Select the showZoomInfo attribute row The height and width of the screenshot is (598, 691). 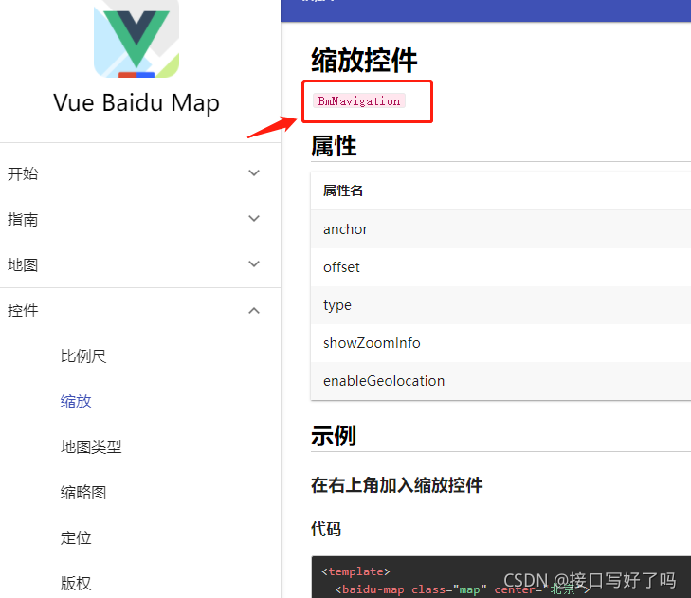500,343
